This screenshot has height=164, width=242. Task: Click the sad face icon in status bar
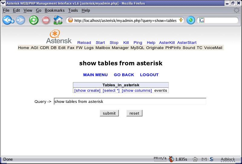point(195,159)
